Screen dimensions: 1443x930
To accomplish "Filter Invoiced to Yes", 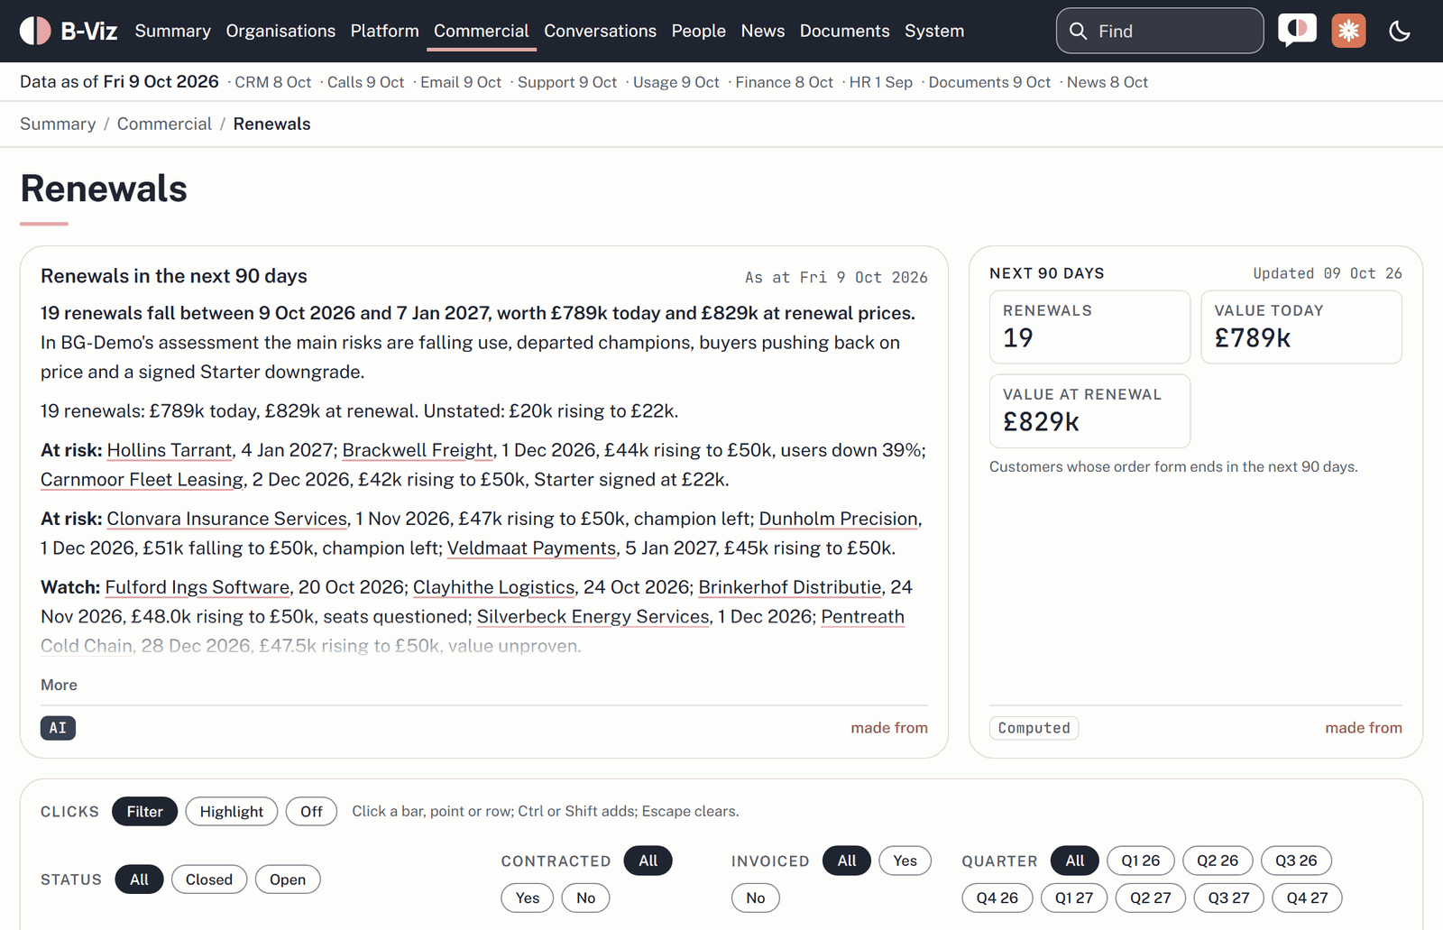I will (905, 861).
